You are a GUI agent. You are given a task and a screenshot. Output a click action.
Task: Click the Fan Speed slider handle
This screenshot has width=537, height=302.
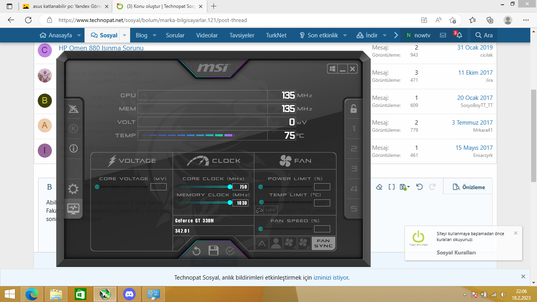click(261, 229)
